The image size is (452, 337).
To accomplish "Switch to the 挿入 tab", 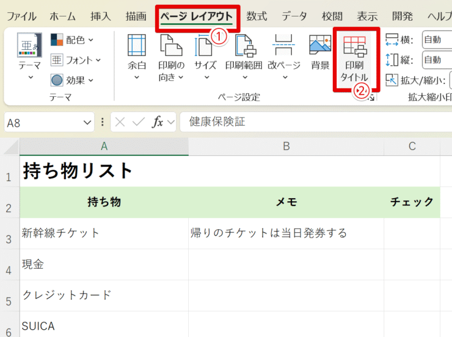I will click(101, 16).
